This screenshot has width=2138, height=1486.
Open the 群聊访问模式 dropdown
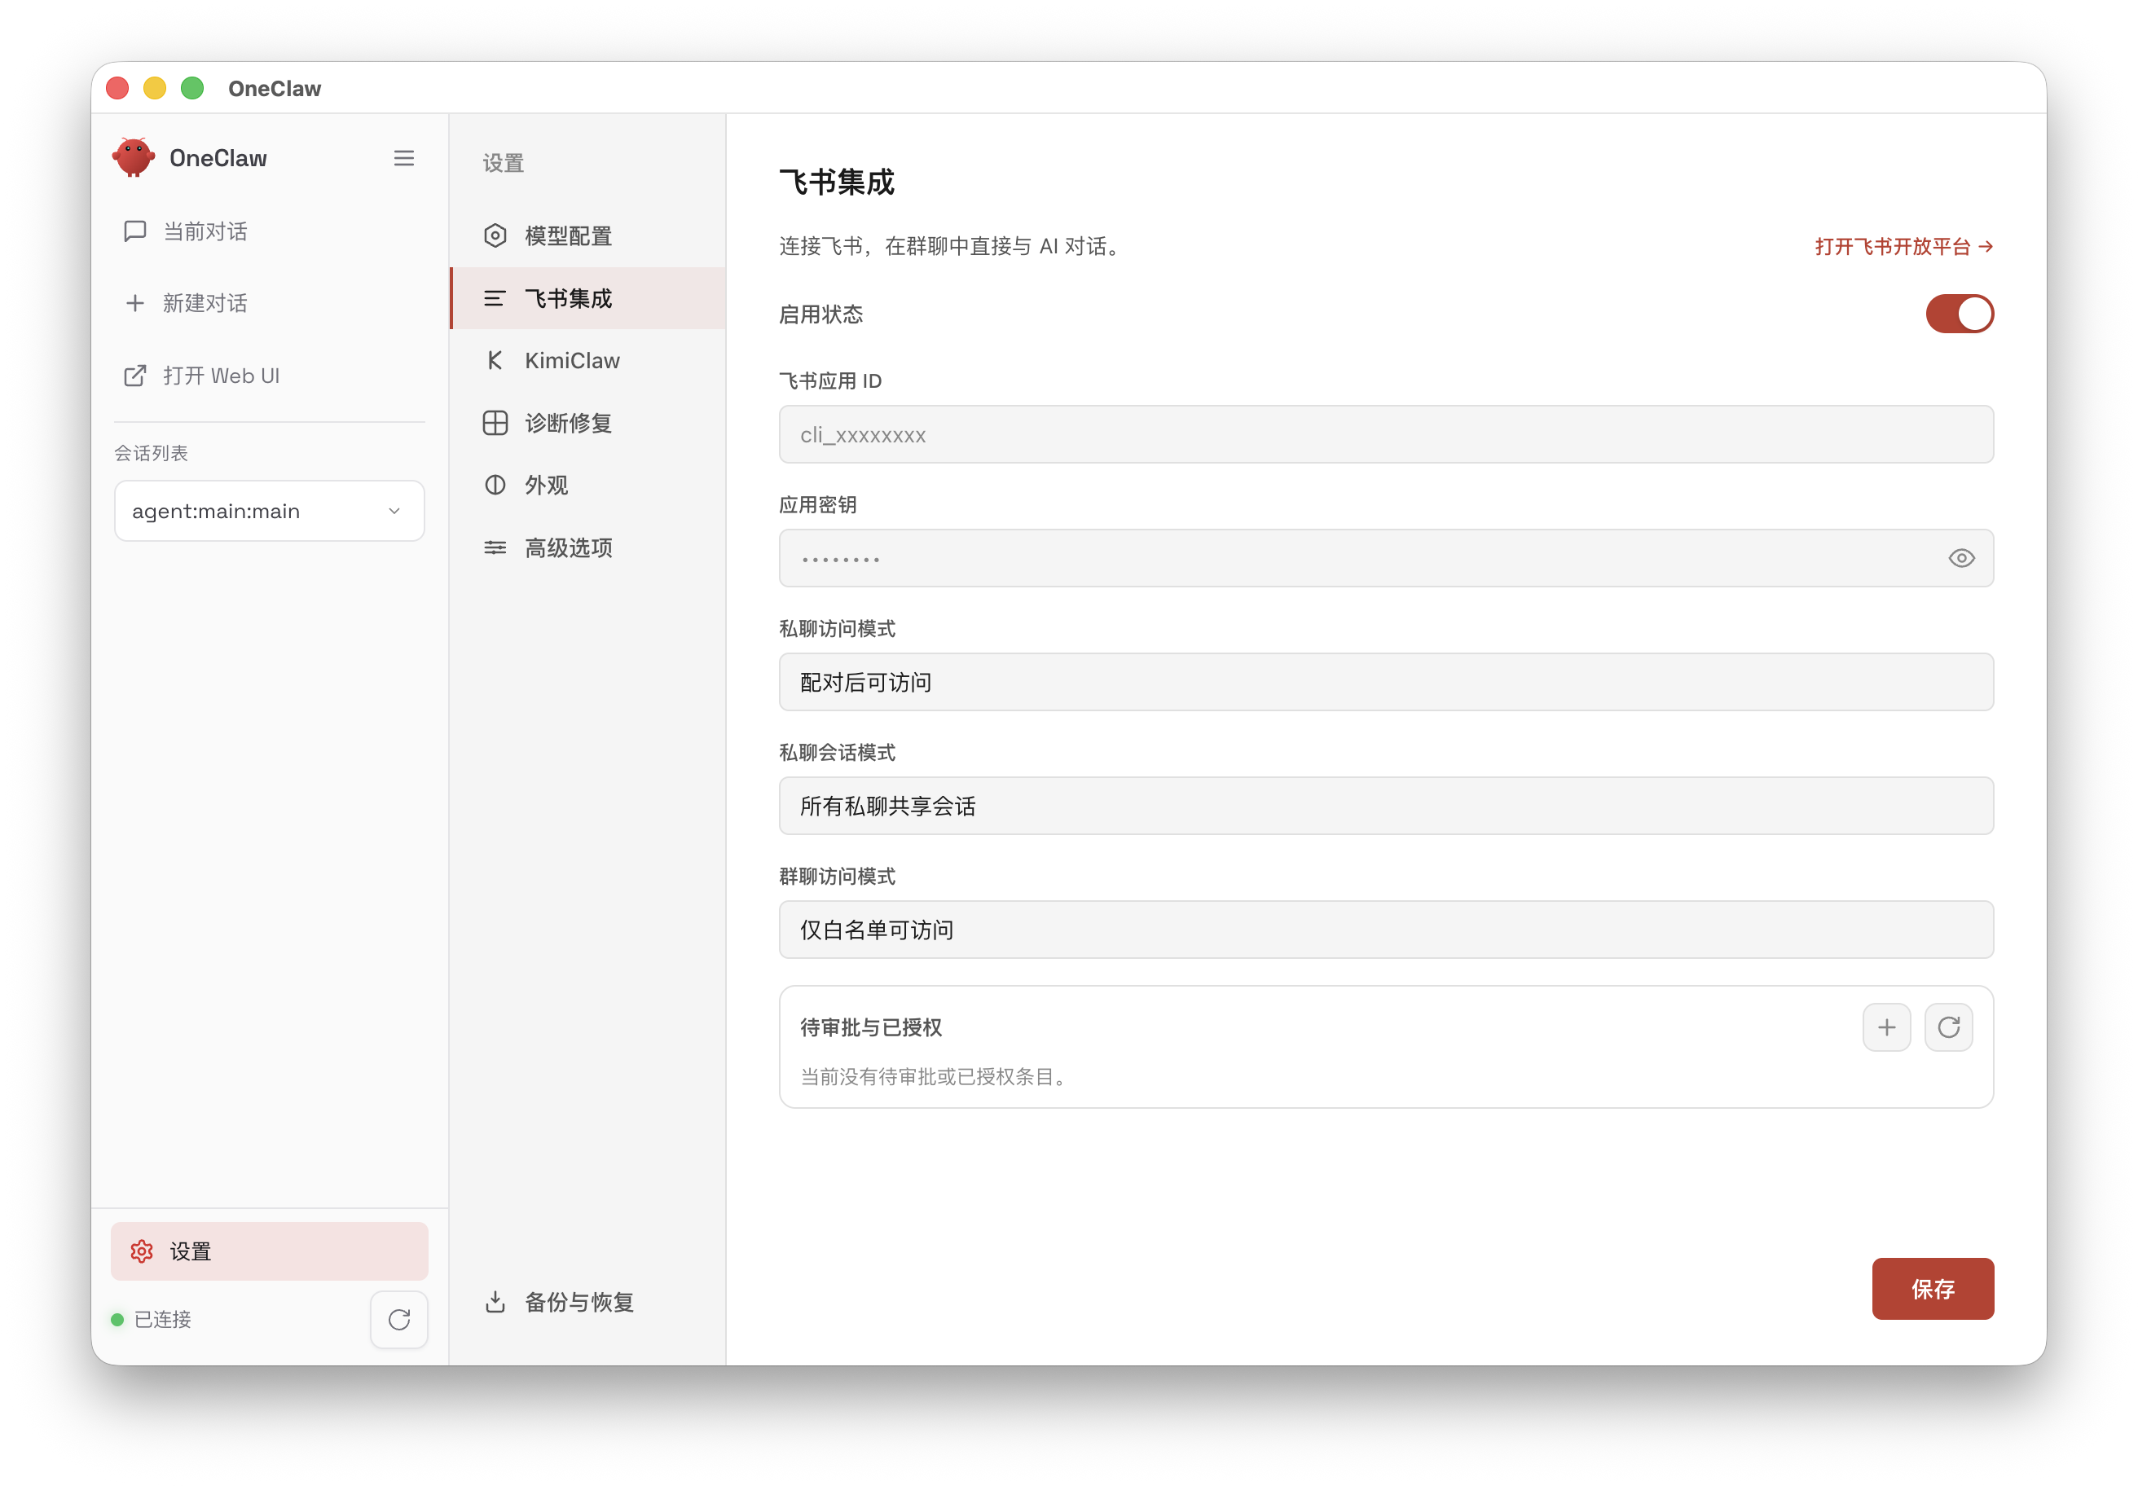(1386, 930)
